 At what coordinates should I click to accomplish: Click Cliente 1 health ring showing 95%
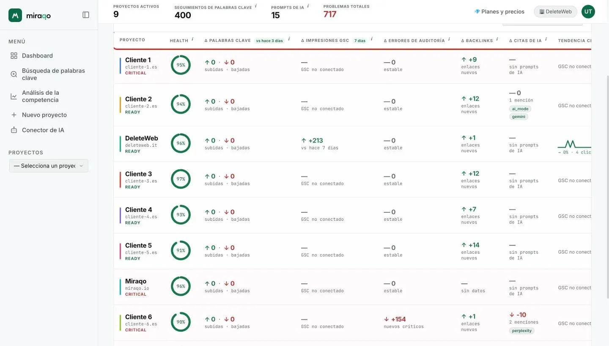pyautogui.click(x=181, y=65)
